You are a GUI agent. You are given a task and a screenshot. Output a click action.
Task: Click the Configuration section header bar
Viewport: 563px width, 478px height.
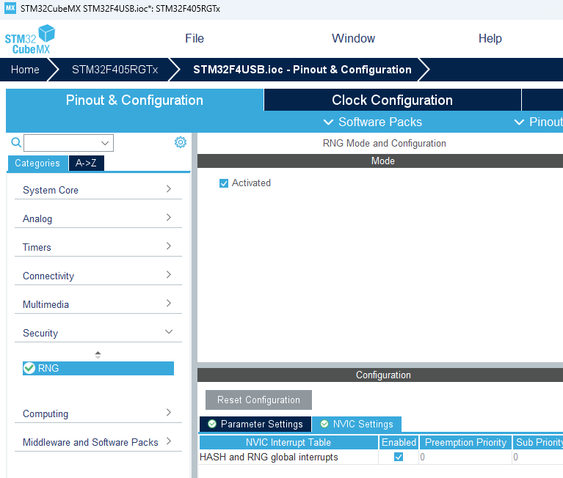[380, 375]
